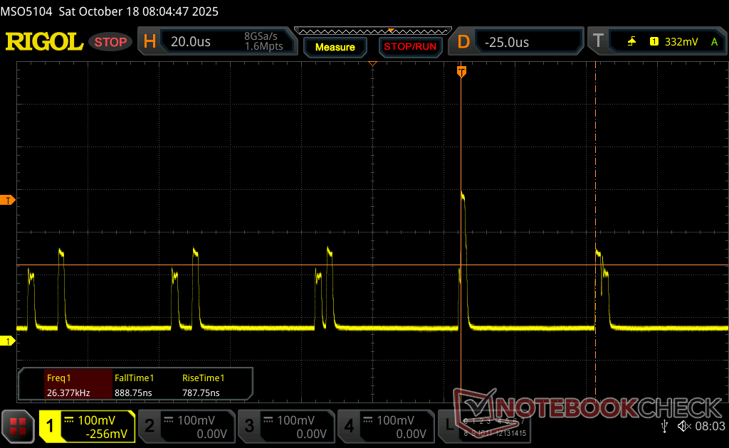The height and width of the screenshot is (448, 729).
Task: Enable channel 3
Action: [285, 427]
